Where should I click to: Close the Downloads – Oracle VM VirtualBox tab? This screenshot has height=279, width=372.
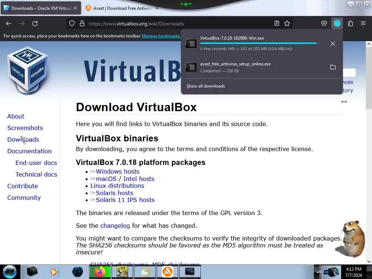click(x=75, y=8)
